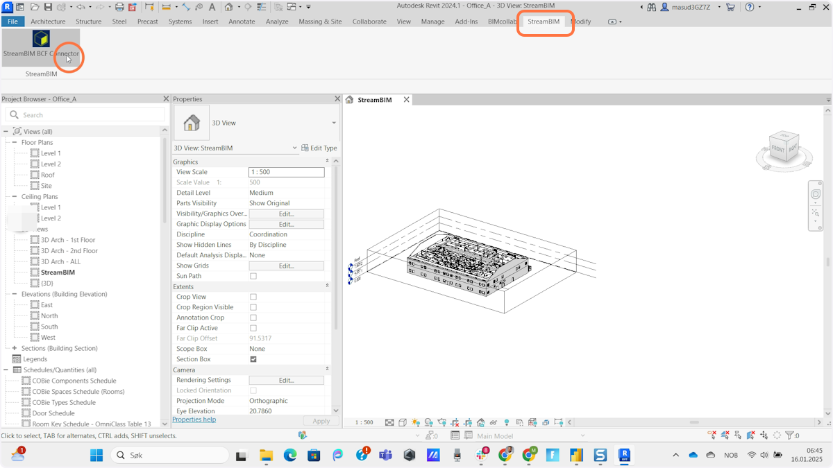
Task: Open the Annotate ribbon tab
Action: click(x=242, y=21)
